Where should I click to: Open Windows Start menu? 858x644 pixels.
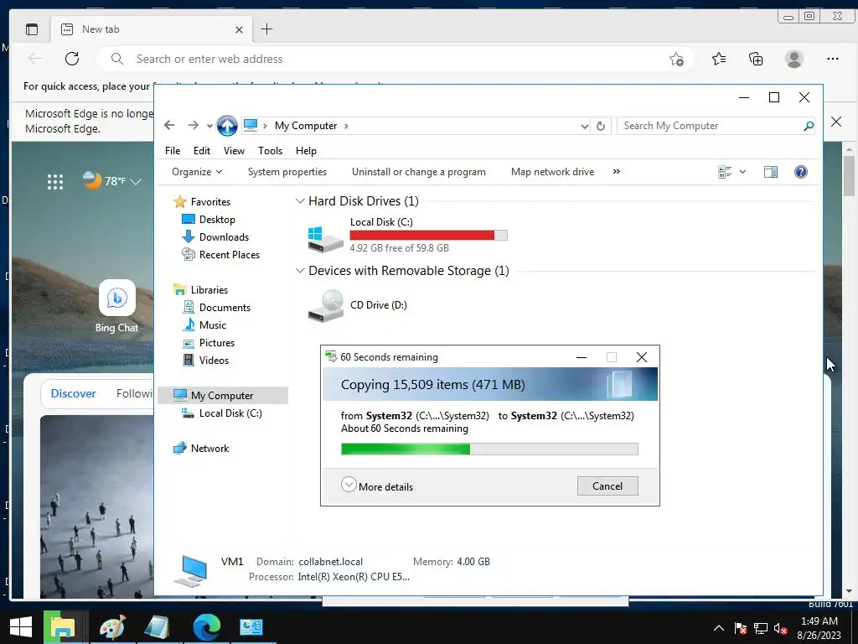click(x=21, y=627)
